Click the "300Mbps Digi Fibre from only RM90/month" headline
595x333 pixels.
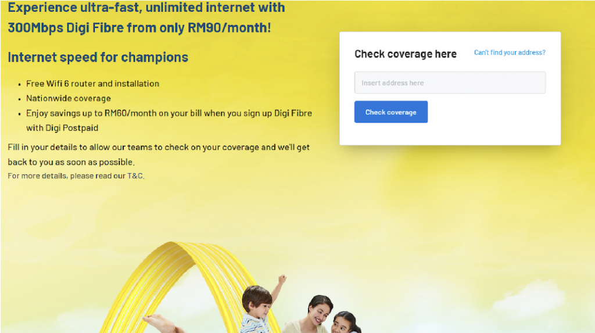[x=139, y=28]
